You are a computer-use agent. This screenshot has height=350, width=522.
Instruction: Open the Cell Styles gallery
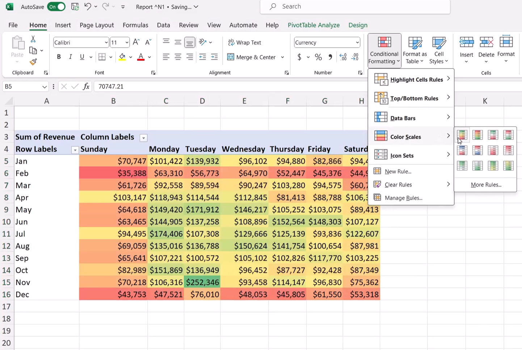point(439,50)
